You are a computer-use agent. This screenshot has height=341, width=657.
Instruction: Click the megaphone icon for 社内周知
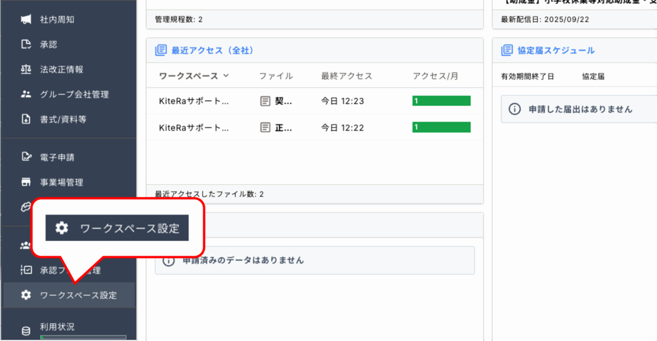[x=26, y=20]
